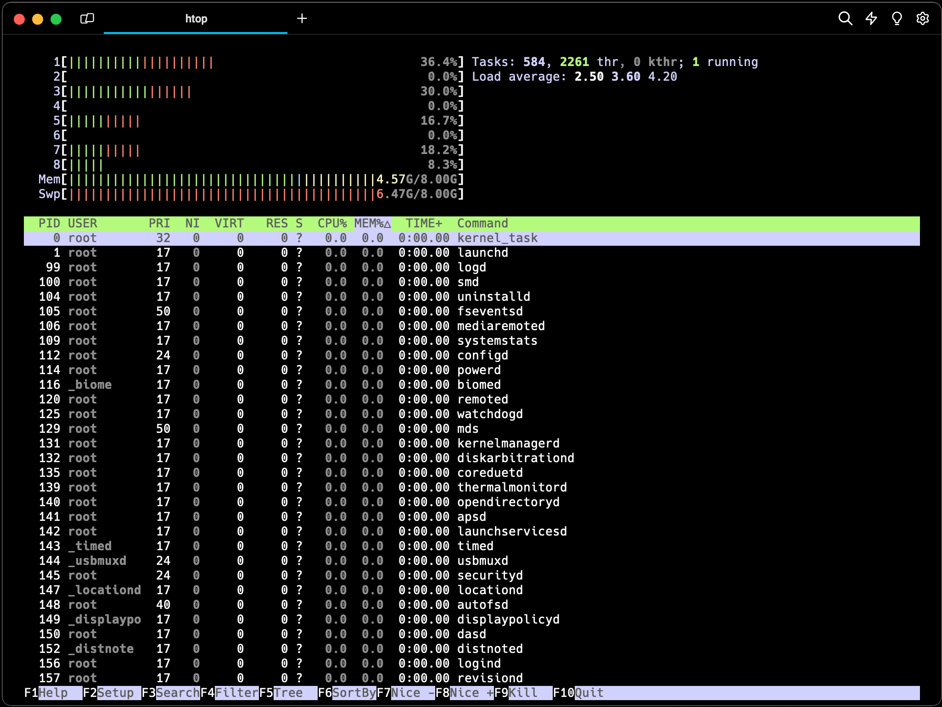Click F7 Nice - button
Screen dimensions: 942x707
(406, 693)
